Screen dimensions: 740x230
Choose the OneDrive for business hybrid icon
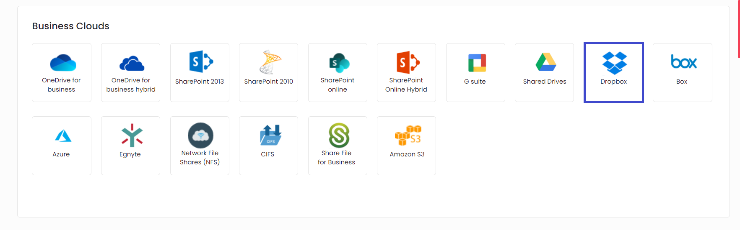[132, 64]
